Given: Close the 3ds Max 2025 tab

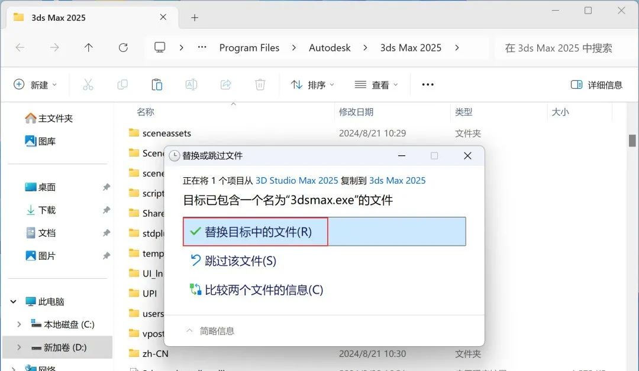Looking at the screenshot, I should 163,17.
